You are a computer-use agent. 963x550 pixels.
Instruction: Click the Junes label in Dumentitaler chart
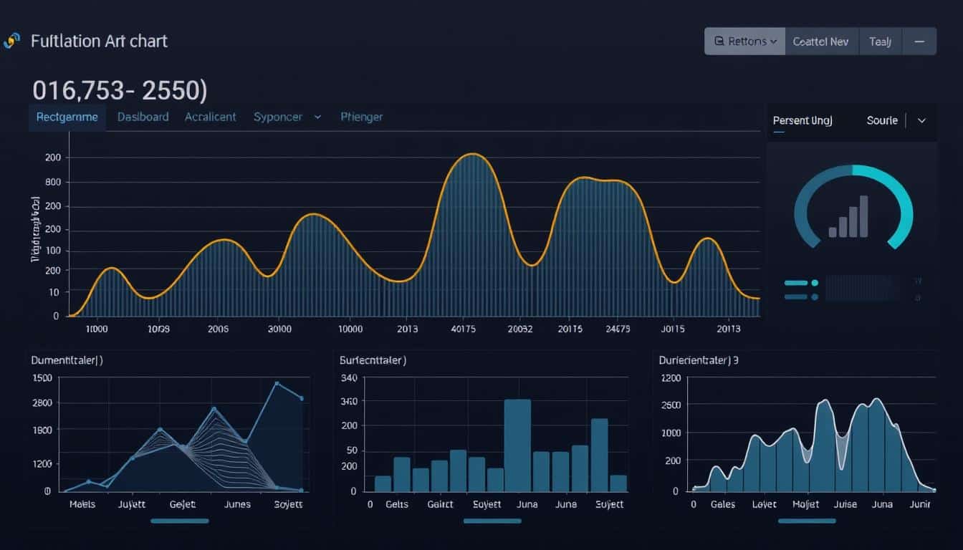(237, 504)
